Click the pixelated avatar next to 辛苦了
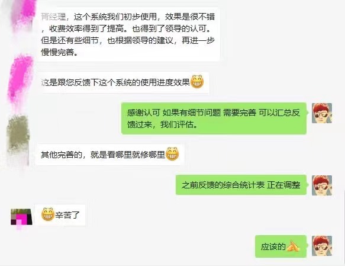This screenshot has width=345, height=266. [x=21, y=217]
